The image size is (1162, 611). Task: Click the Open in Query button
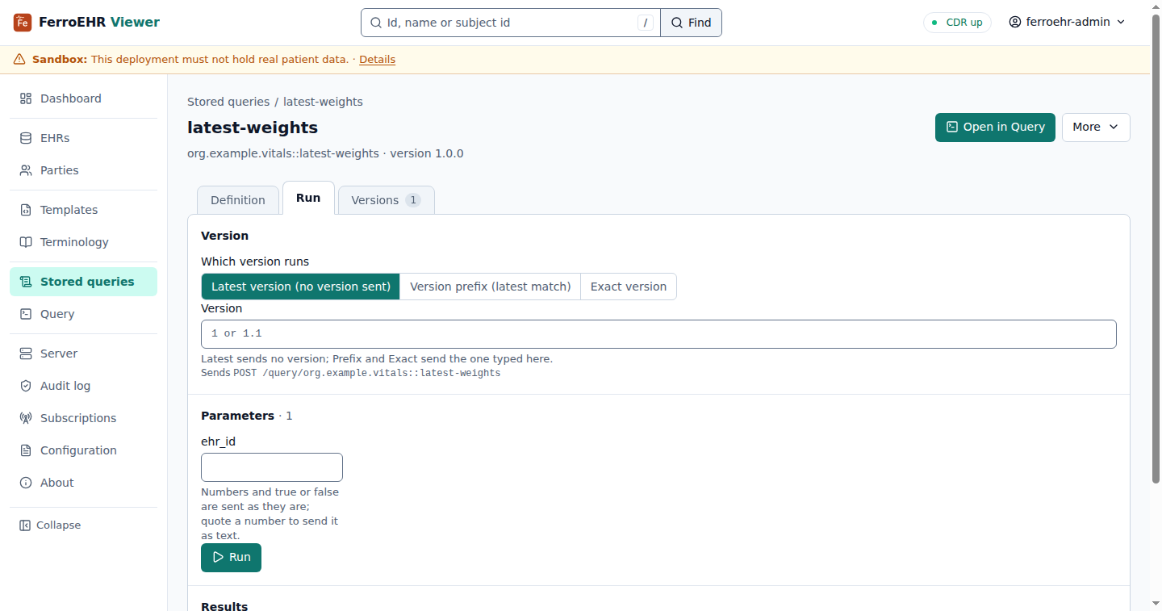(995, 128)
